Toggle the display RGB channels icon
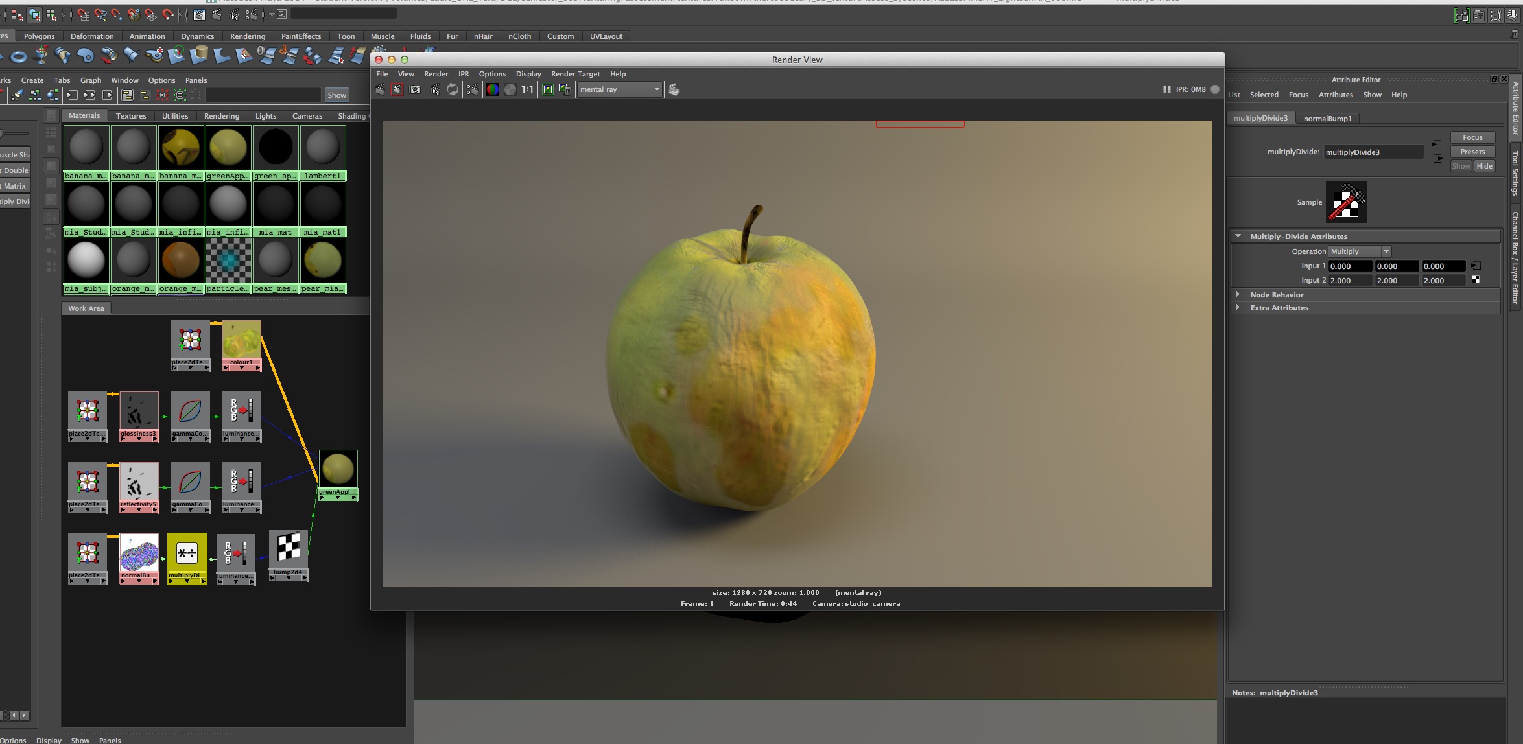 [493, 89]
